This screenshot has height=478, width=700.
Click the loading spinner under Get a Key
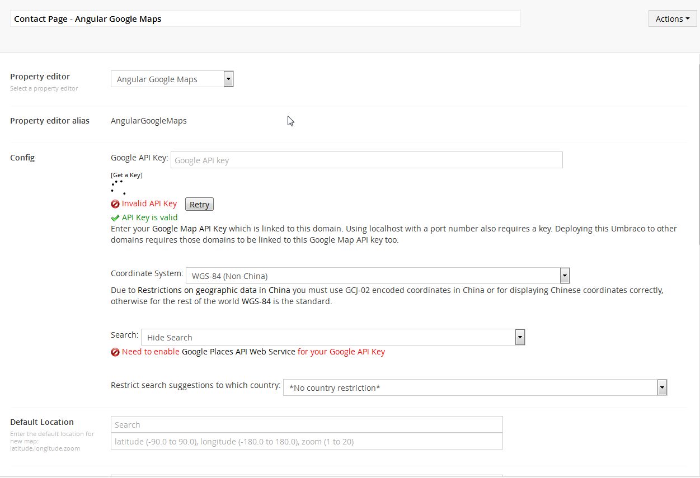point(118,187)
